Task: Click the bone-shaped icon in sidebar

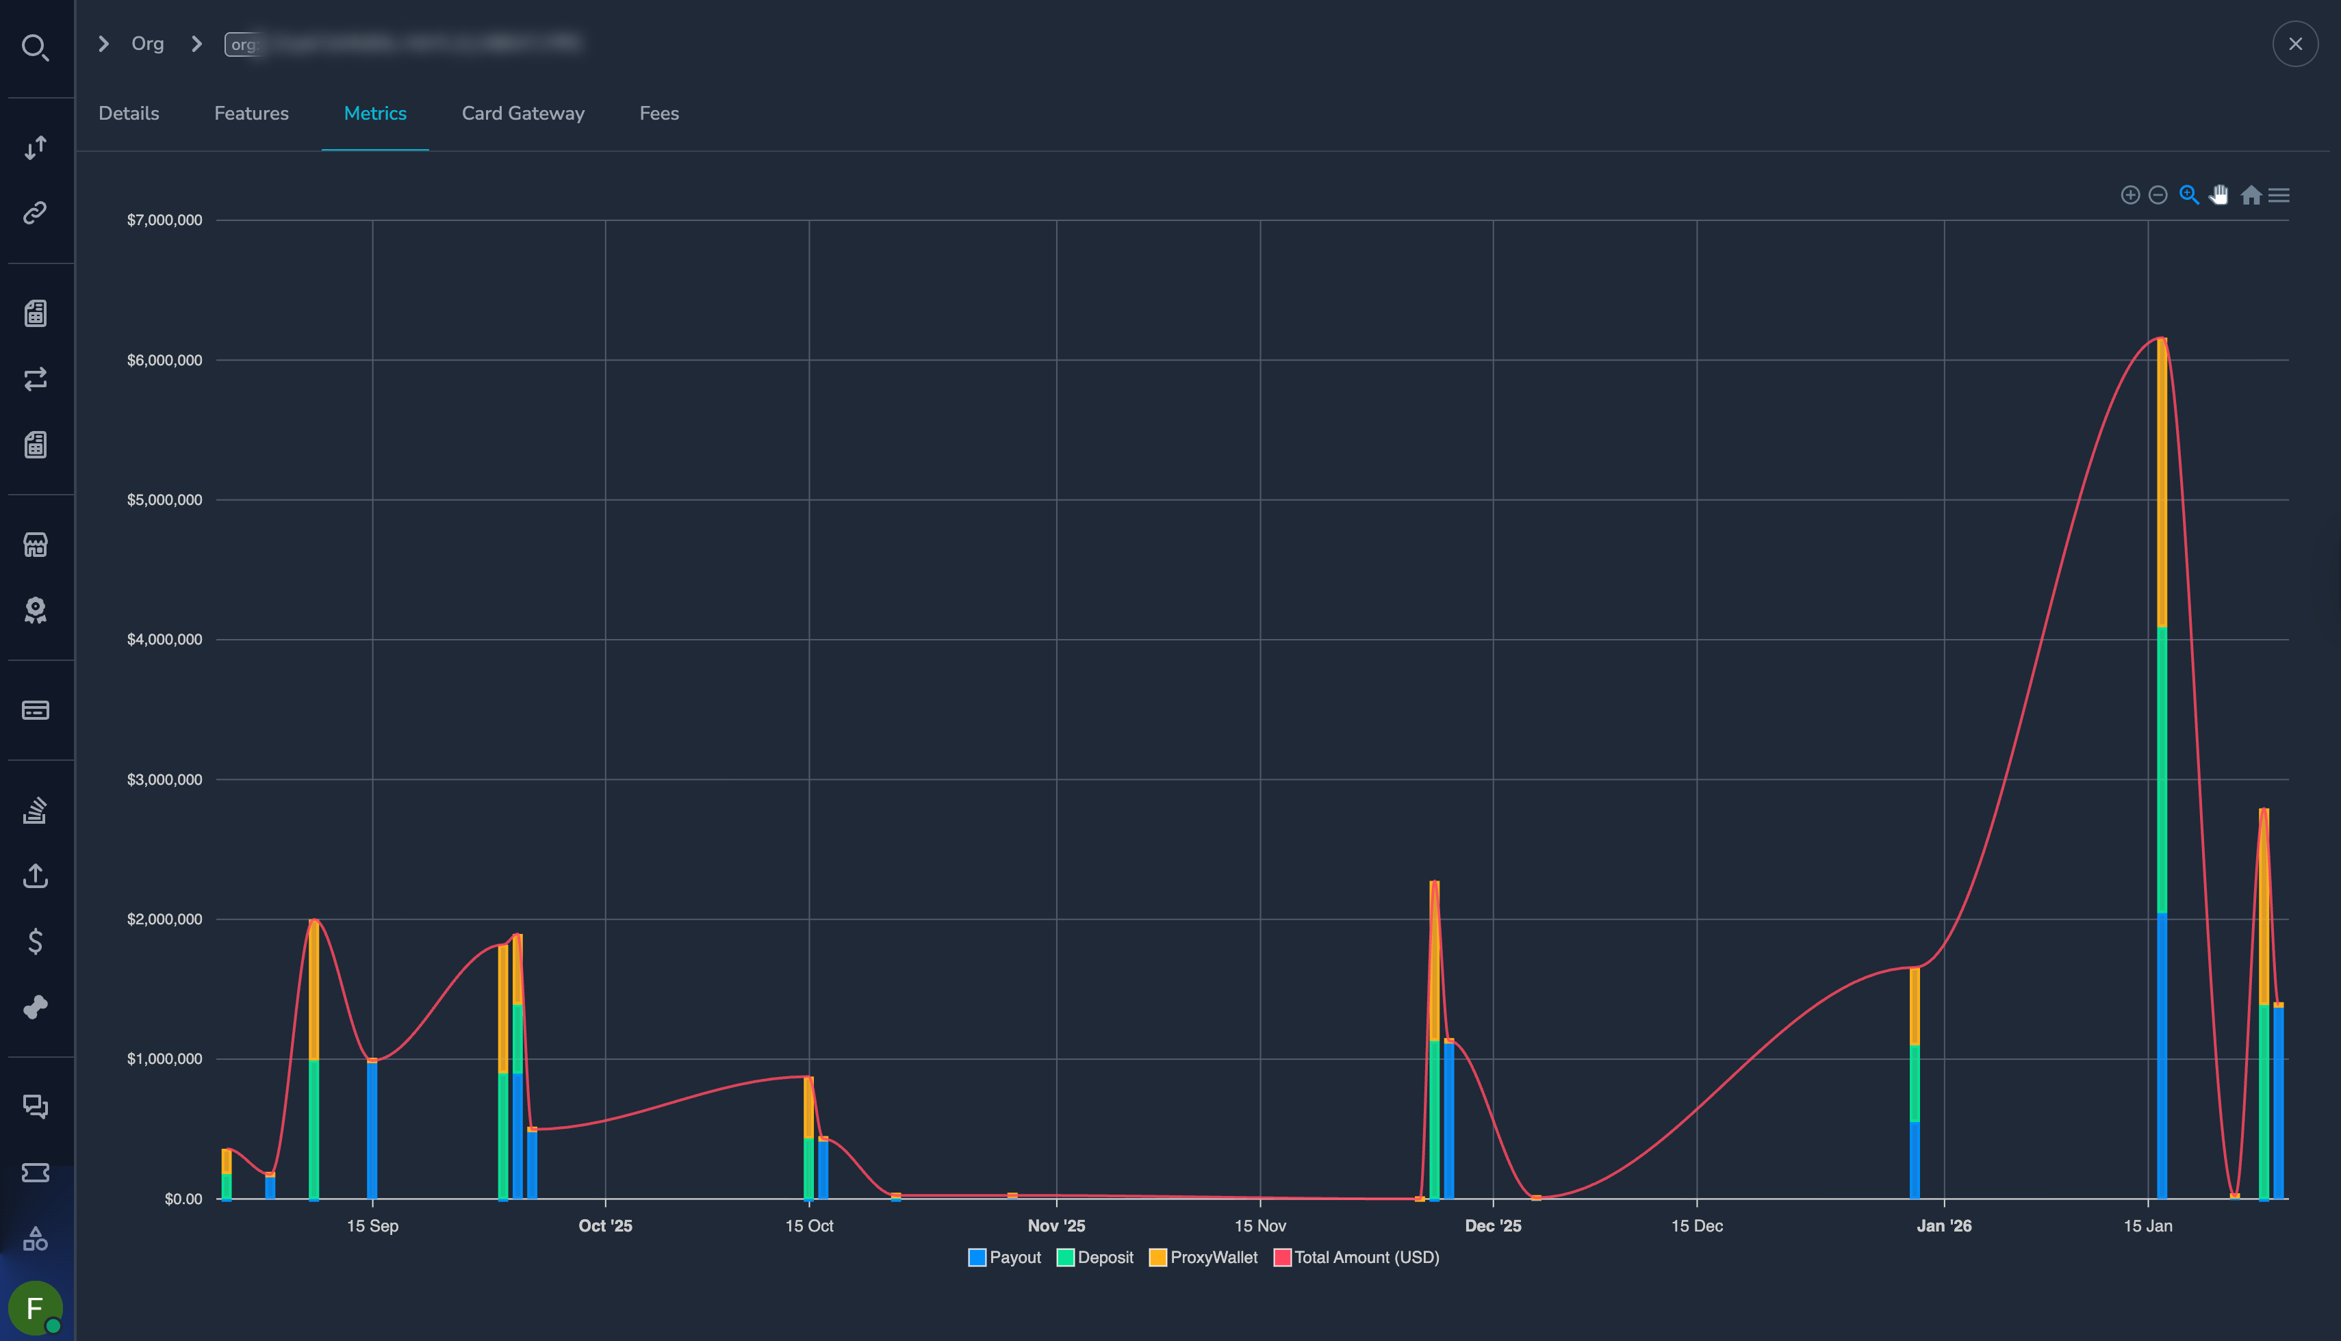Action: click(x=35, y=1006)
